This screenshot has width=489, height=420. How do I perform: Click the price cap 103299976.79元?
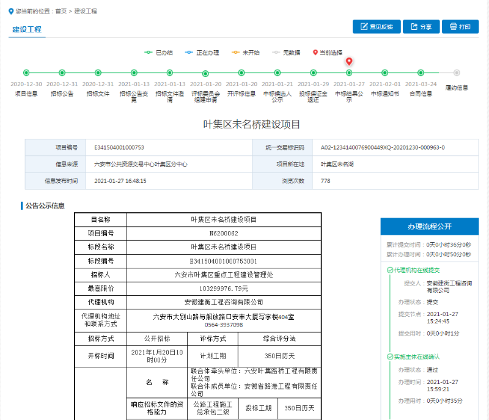[224, 289]
